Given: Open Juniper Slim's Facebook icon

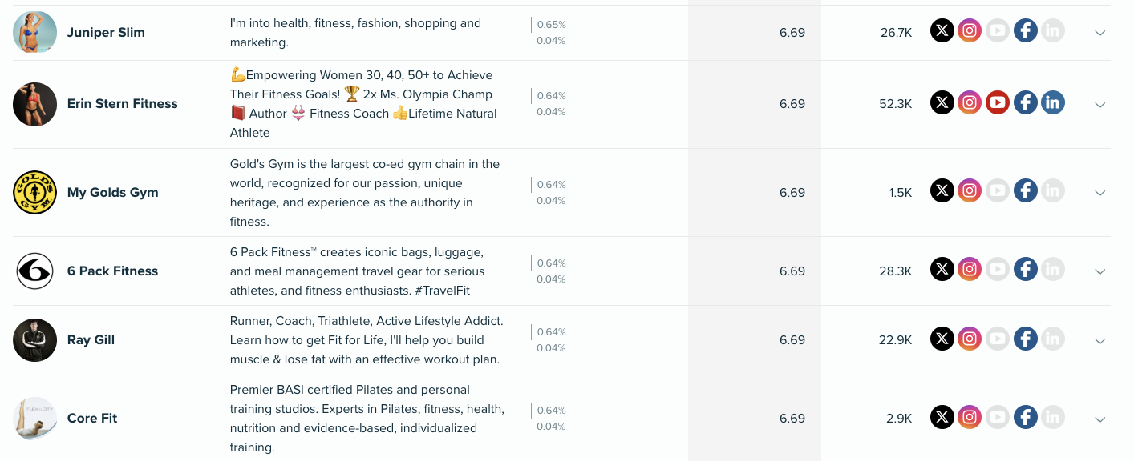Looking at the screenshot, I should [1026, 31].
